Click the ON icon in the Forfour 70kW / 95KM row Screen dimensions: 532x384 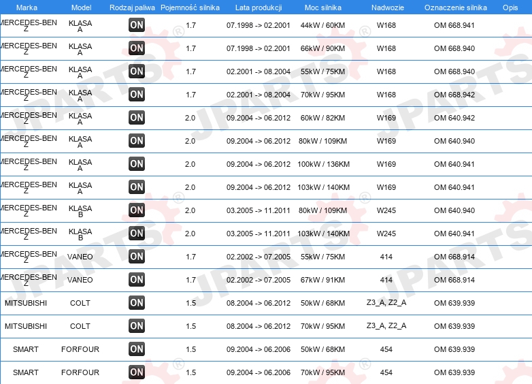137,372
